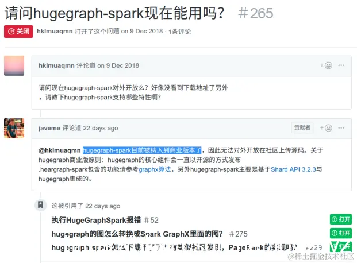Click the red 关闭 closed status badge
Image resolution: width=357 pixels, height=263 pixels.
[x=18, y=32]
